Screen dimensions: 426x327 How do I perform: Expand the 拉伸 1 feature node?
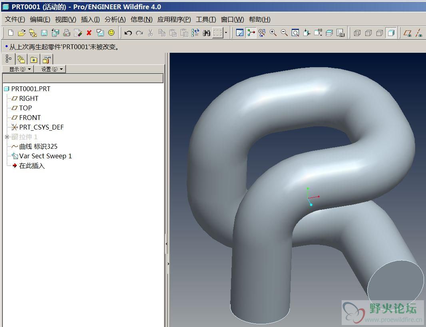[x=7, y=137]
